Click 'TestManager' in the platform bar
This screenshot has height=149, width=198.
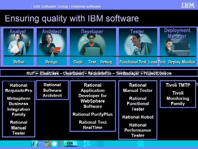(x=127, y=74)
